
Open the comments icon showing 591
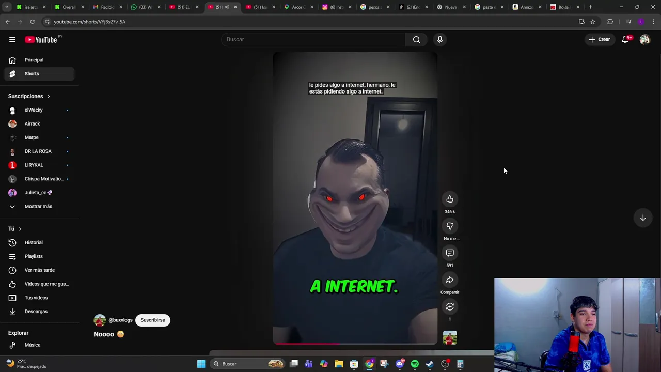pyautogui.click(x=450, y=253)
